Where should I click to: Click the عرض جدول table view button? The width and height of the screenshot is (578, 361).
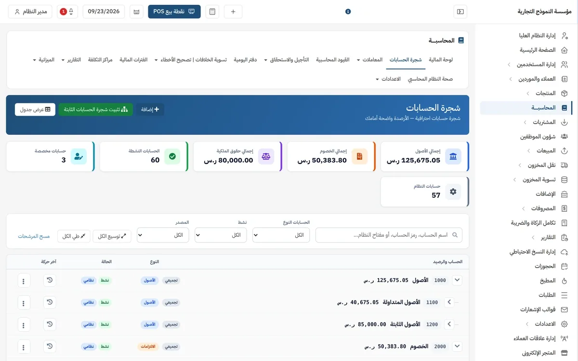coord(35,109)
